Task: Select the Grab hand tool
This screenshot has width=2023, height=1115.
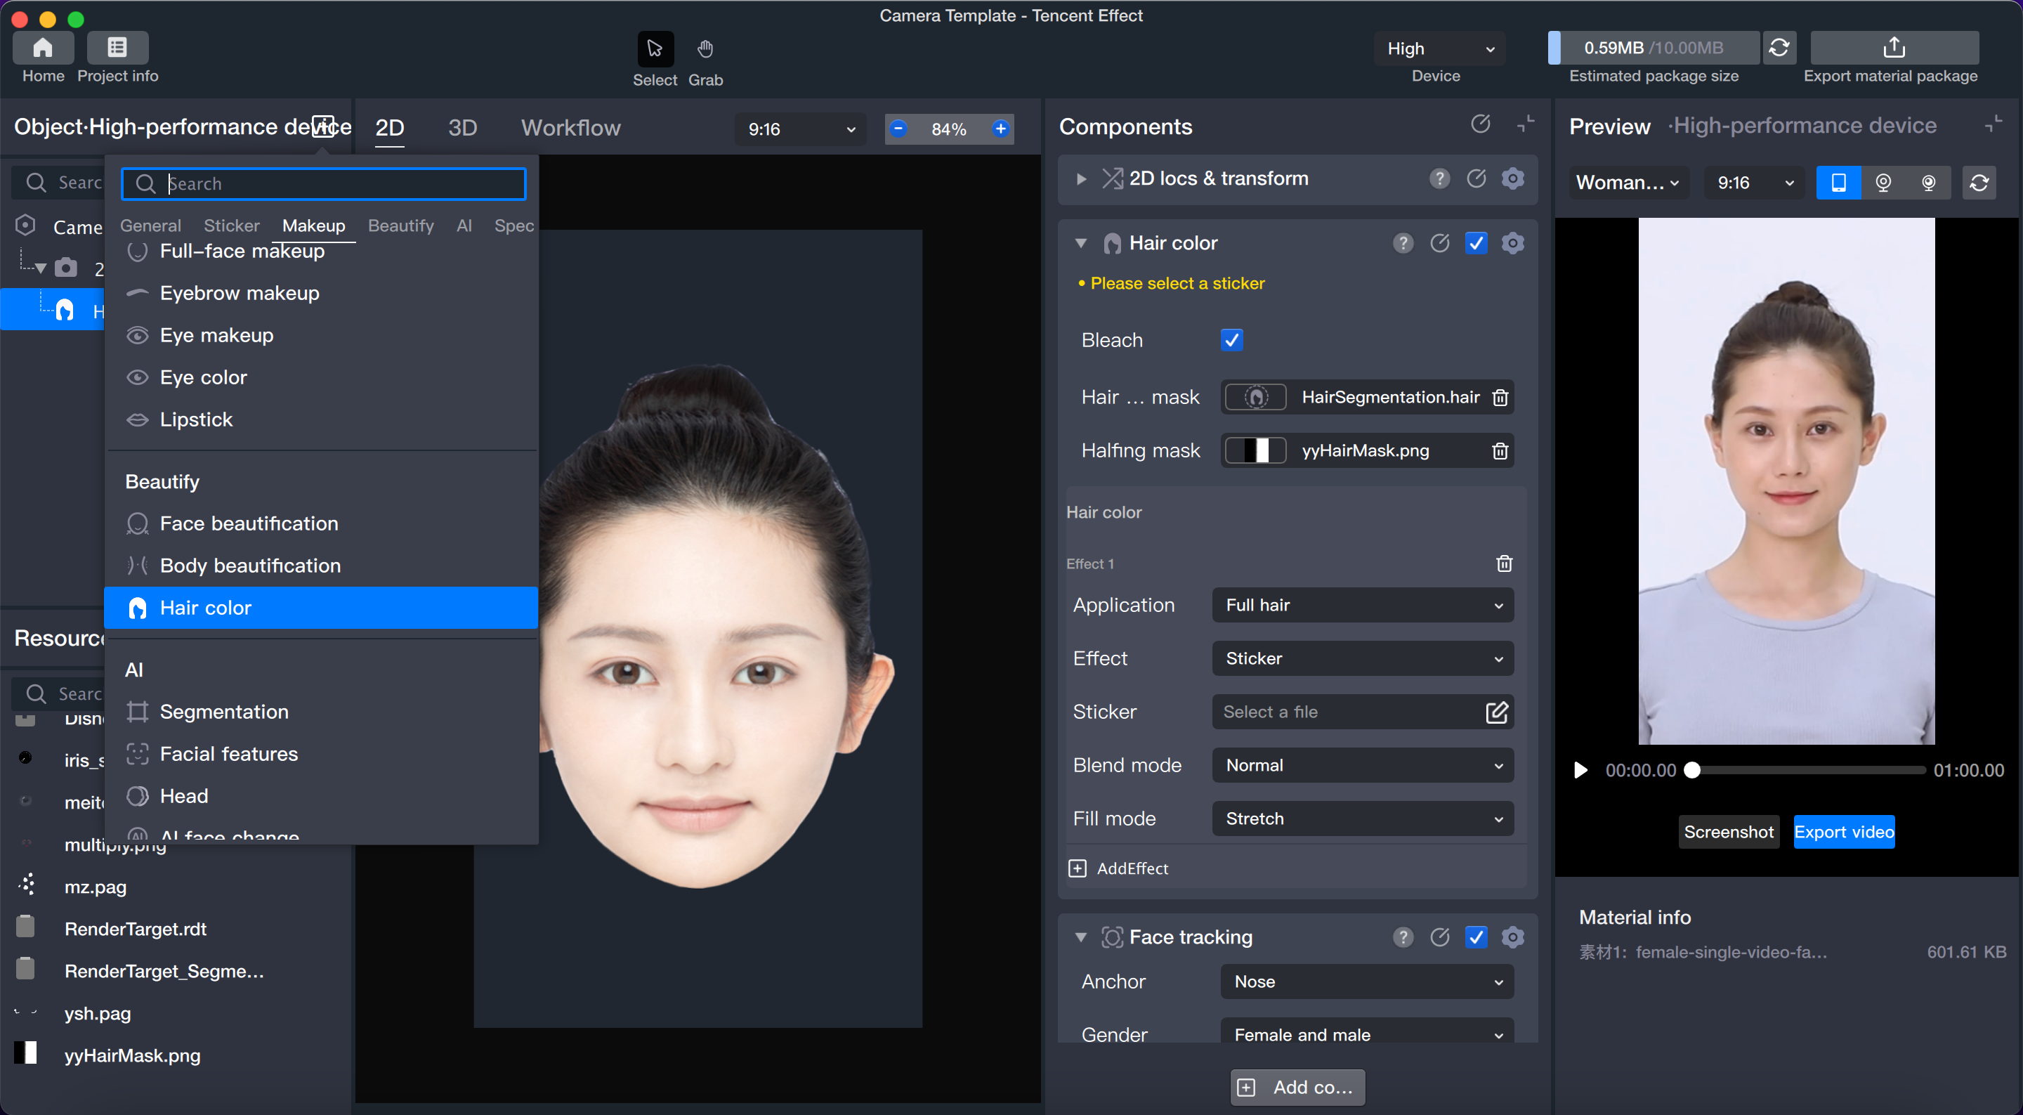Action: coord(705,49)
